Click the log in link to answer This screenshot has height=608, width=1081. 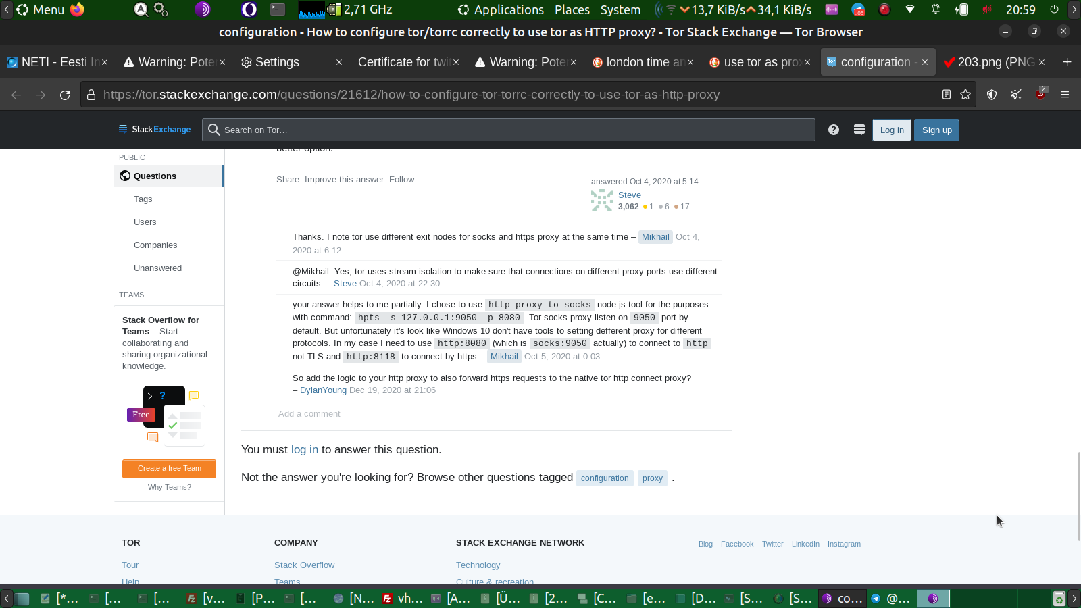(305, 450)
